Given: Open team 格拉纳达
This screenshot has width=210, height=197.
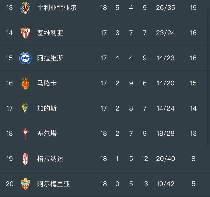Looking at the screenshot, I should pyautogui.click(x=50, y=159).
